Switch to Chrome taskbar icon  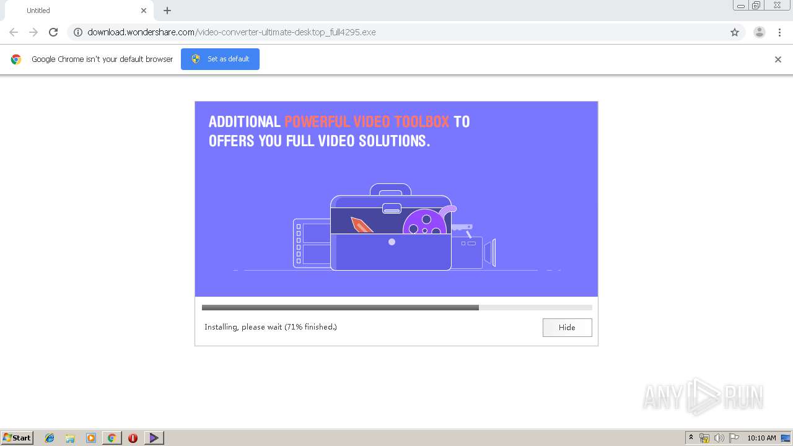click(x=112, y=438)
